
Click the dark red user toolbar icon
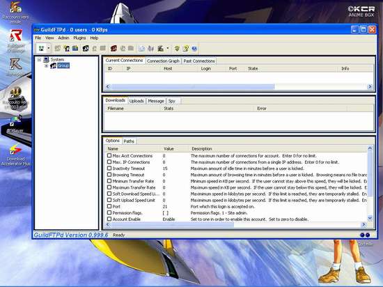pyautogui.click(x=114, y=48)
